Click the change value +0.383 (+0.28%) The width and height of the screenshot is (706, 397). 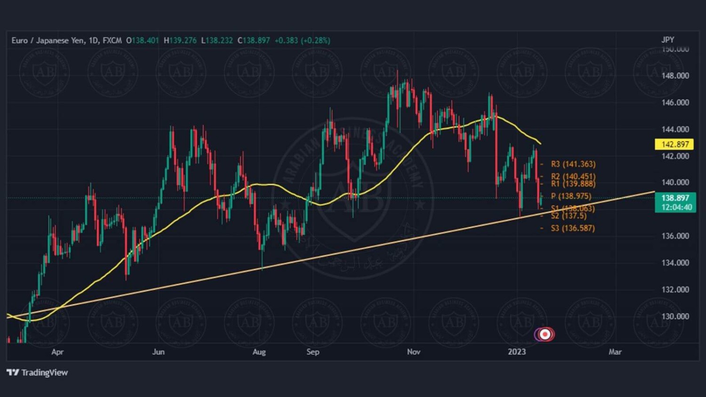tap(302, 40)
